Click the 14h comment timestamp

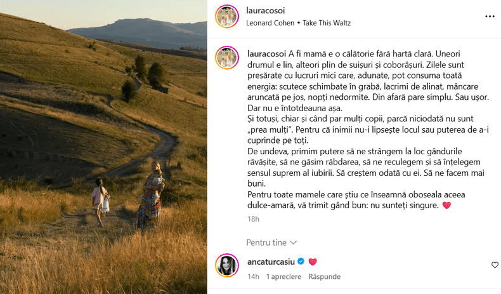click(253, 276)
